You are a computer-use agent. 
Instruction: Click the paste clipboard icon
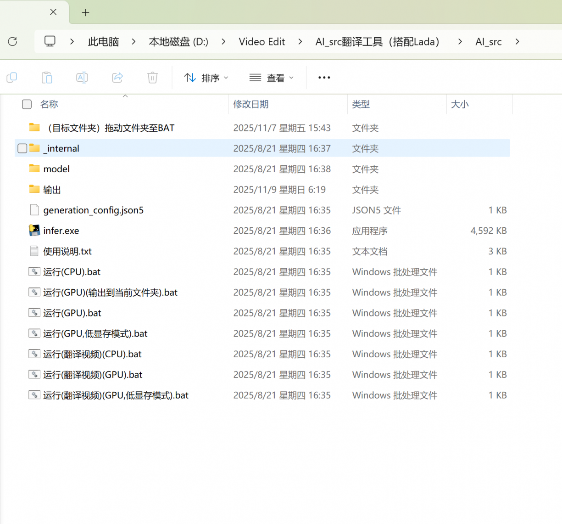pyautogui.click(x=47, y=78)
